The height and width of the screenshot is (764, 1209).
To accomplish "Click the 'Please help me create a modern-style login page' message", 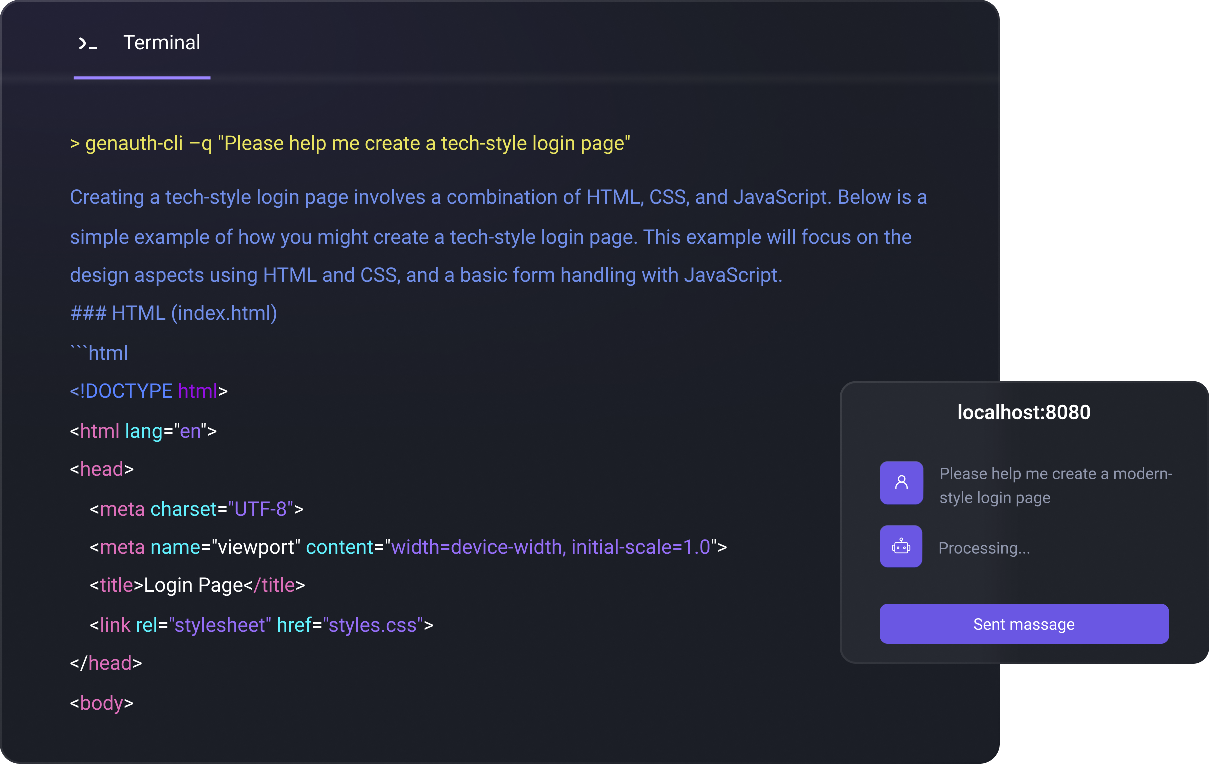I will click(1056, 485).
